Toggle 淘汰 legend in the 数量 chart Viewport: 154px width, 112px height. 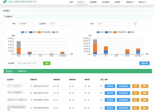click(55, 32)
